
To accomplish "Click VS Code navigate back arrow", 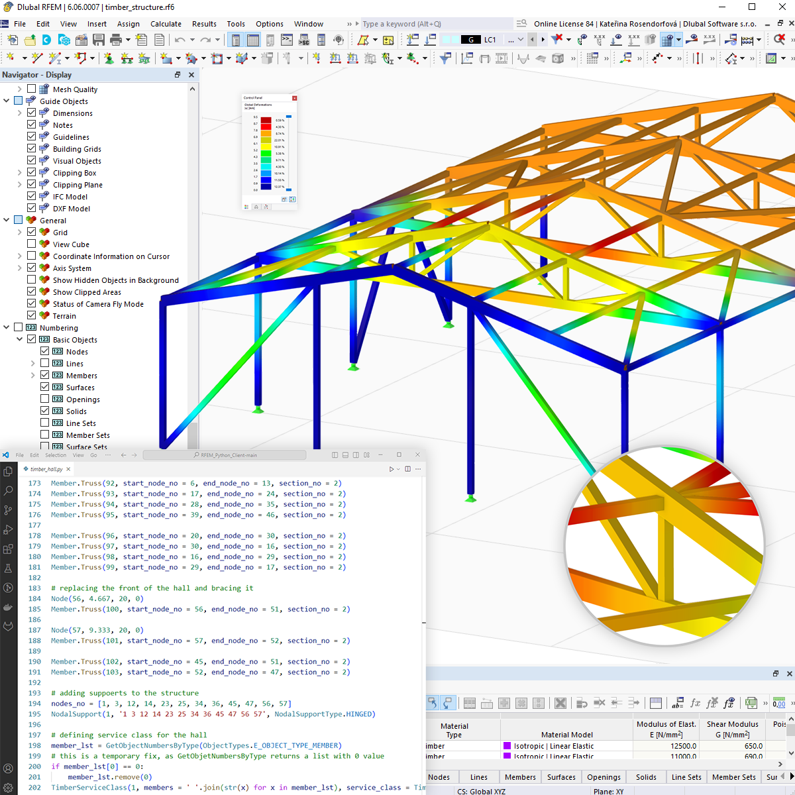I will pyautogui.click(x=123, y=455).
